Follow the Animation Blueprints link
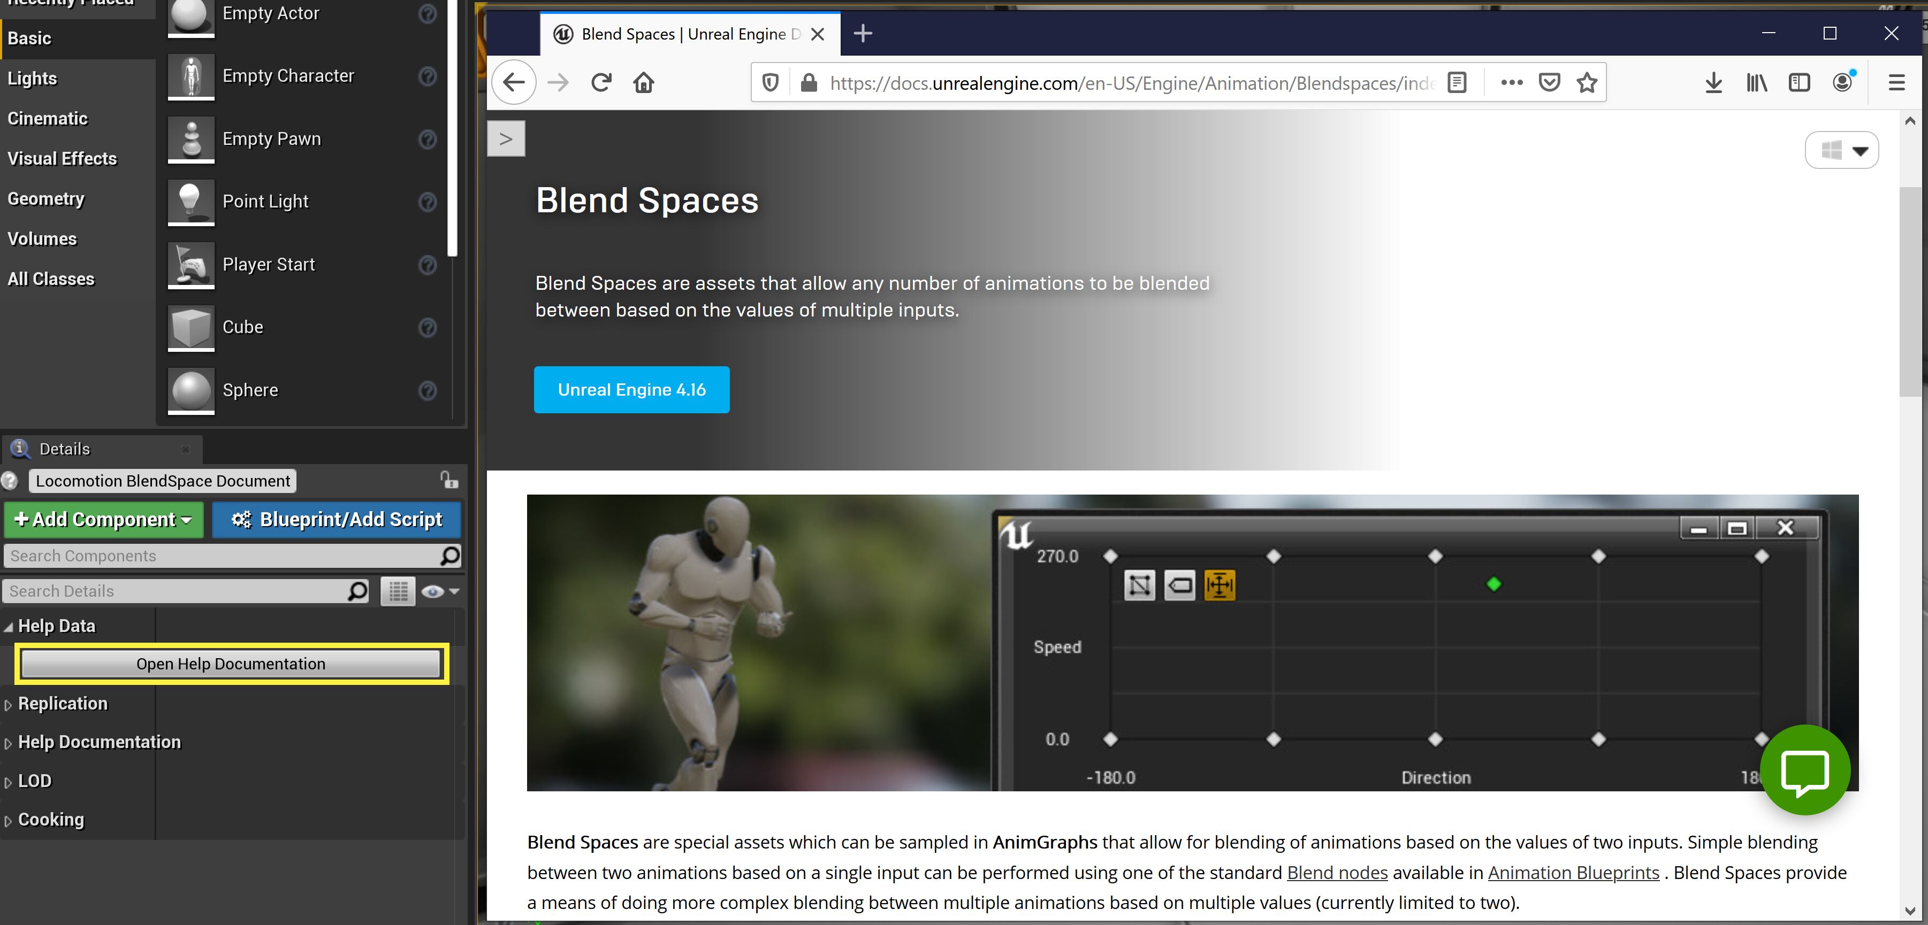The width and height of the screenshot is (1928, 925). 1573,873
